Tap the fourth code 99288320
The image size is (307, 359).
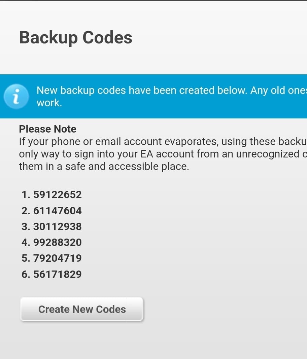pos(57,243)
